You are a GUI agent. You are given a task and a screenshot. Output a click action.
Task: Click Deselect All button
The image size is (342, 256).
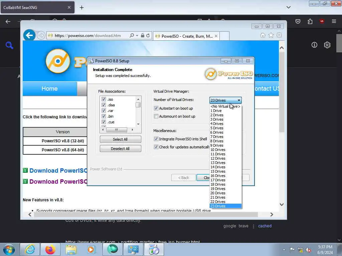pyautogui.click(x=120, y=149)
